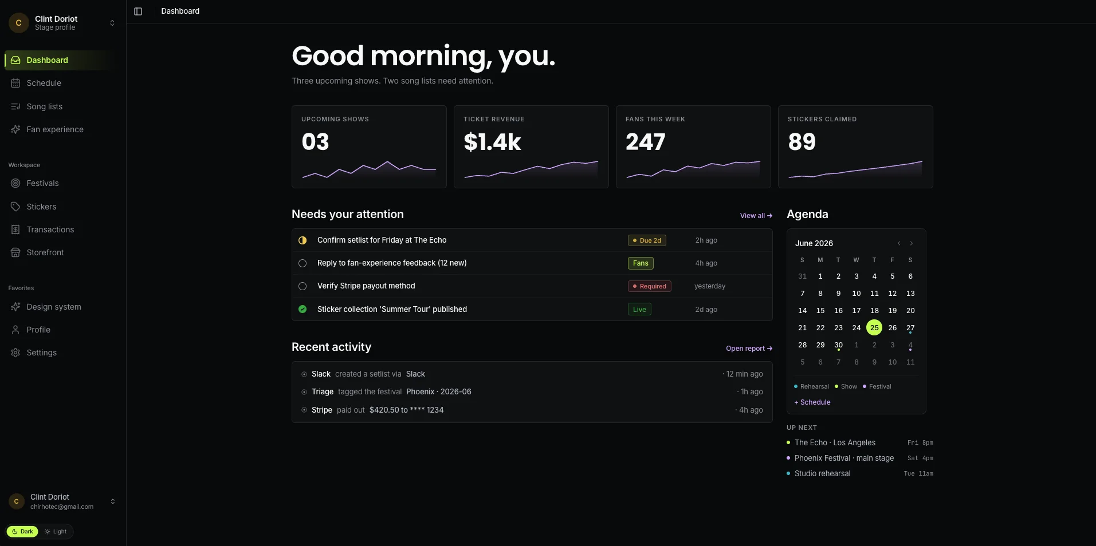The height and width of the screenshot is (546, 1096).
Task: Switch to Light theme
Action: tap(56, 532)
